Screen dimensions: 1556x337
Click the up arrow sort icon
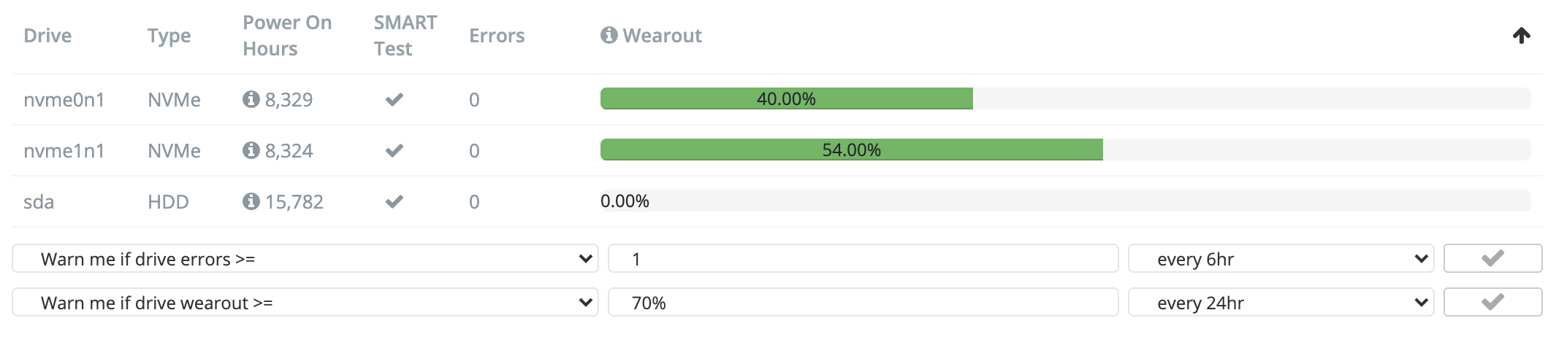pyautogui.click(x=1521, y=35)
